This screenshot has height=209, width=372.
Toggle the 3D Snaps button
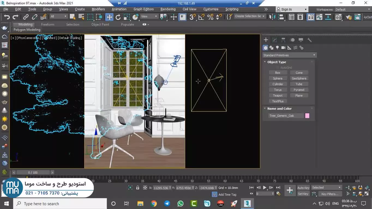[193, 17]
